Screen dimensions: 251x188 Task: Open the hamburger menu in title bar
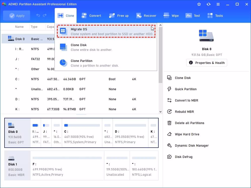point(218,4)
